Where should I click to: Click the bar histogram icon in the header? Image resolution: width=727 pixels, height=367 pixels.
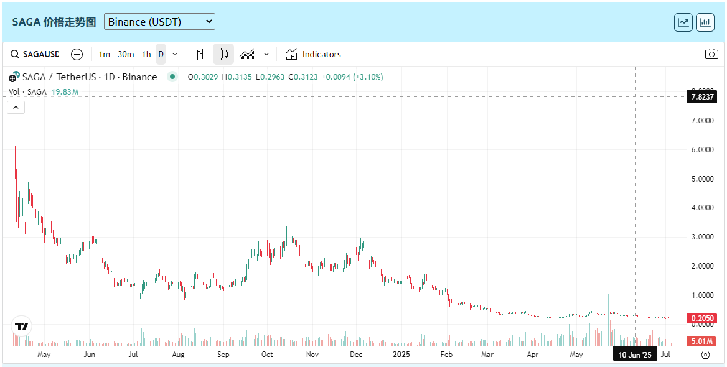(x=705, y=22)
